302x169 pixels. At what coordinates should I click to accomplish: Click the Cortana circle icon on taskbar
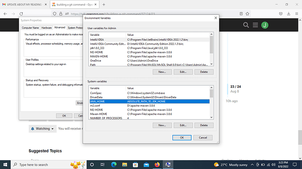click(92, 165)
